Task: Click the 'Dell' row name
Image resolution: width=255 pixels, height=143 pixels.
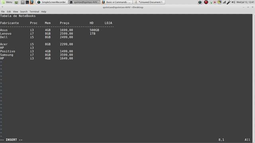Action: point(4,37)
